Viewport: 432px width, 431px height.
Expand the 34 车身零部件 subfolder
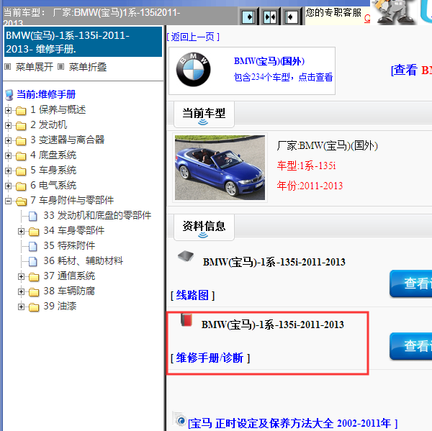(x=21, y=232)
